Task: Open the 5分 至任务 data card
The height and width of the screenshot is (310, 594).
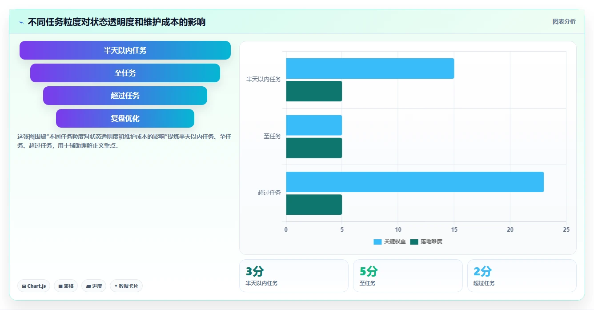Action: coord(408,276)
